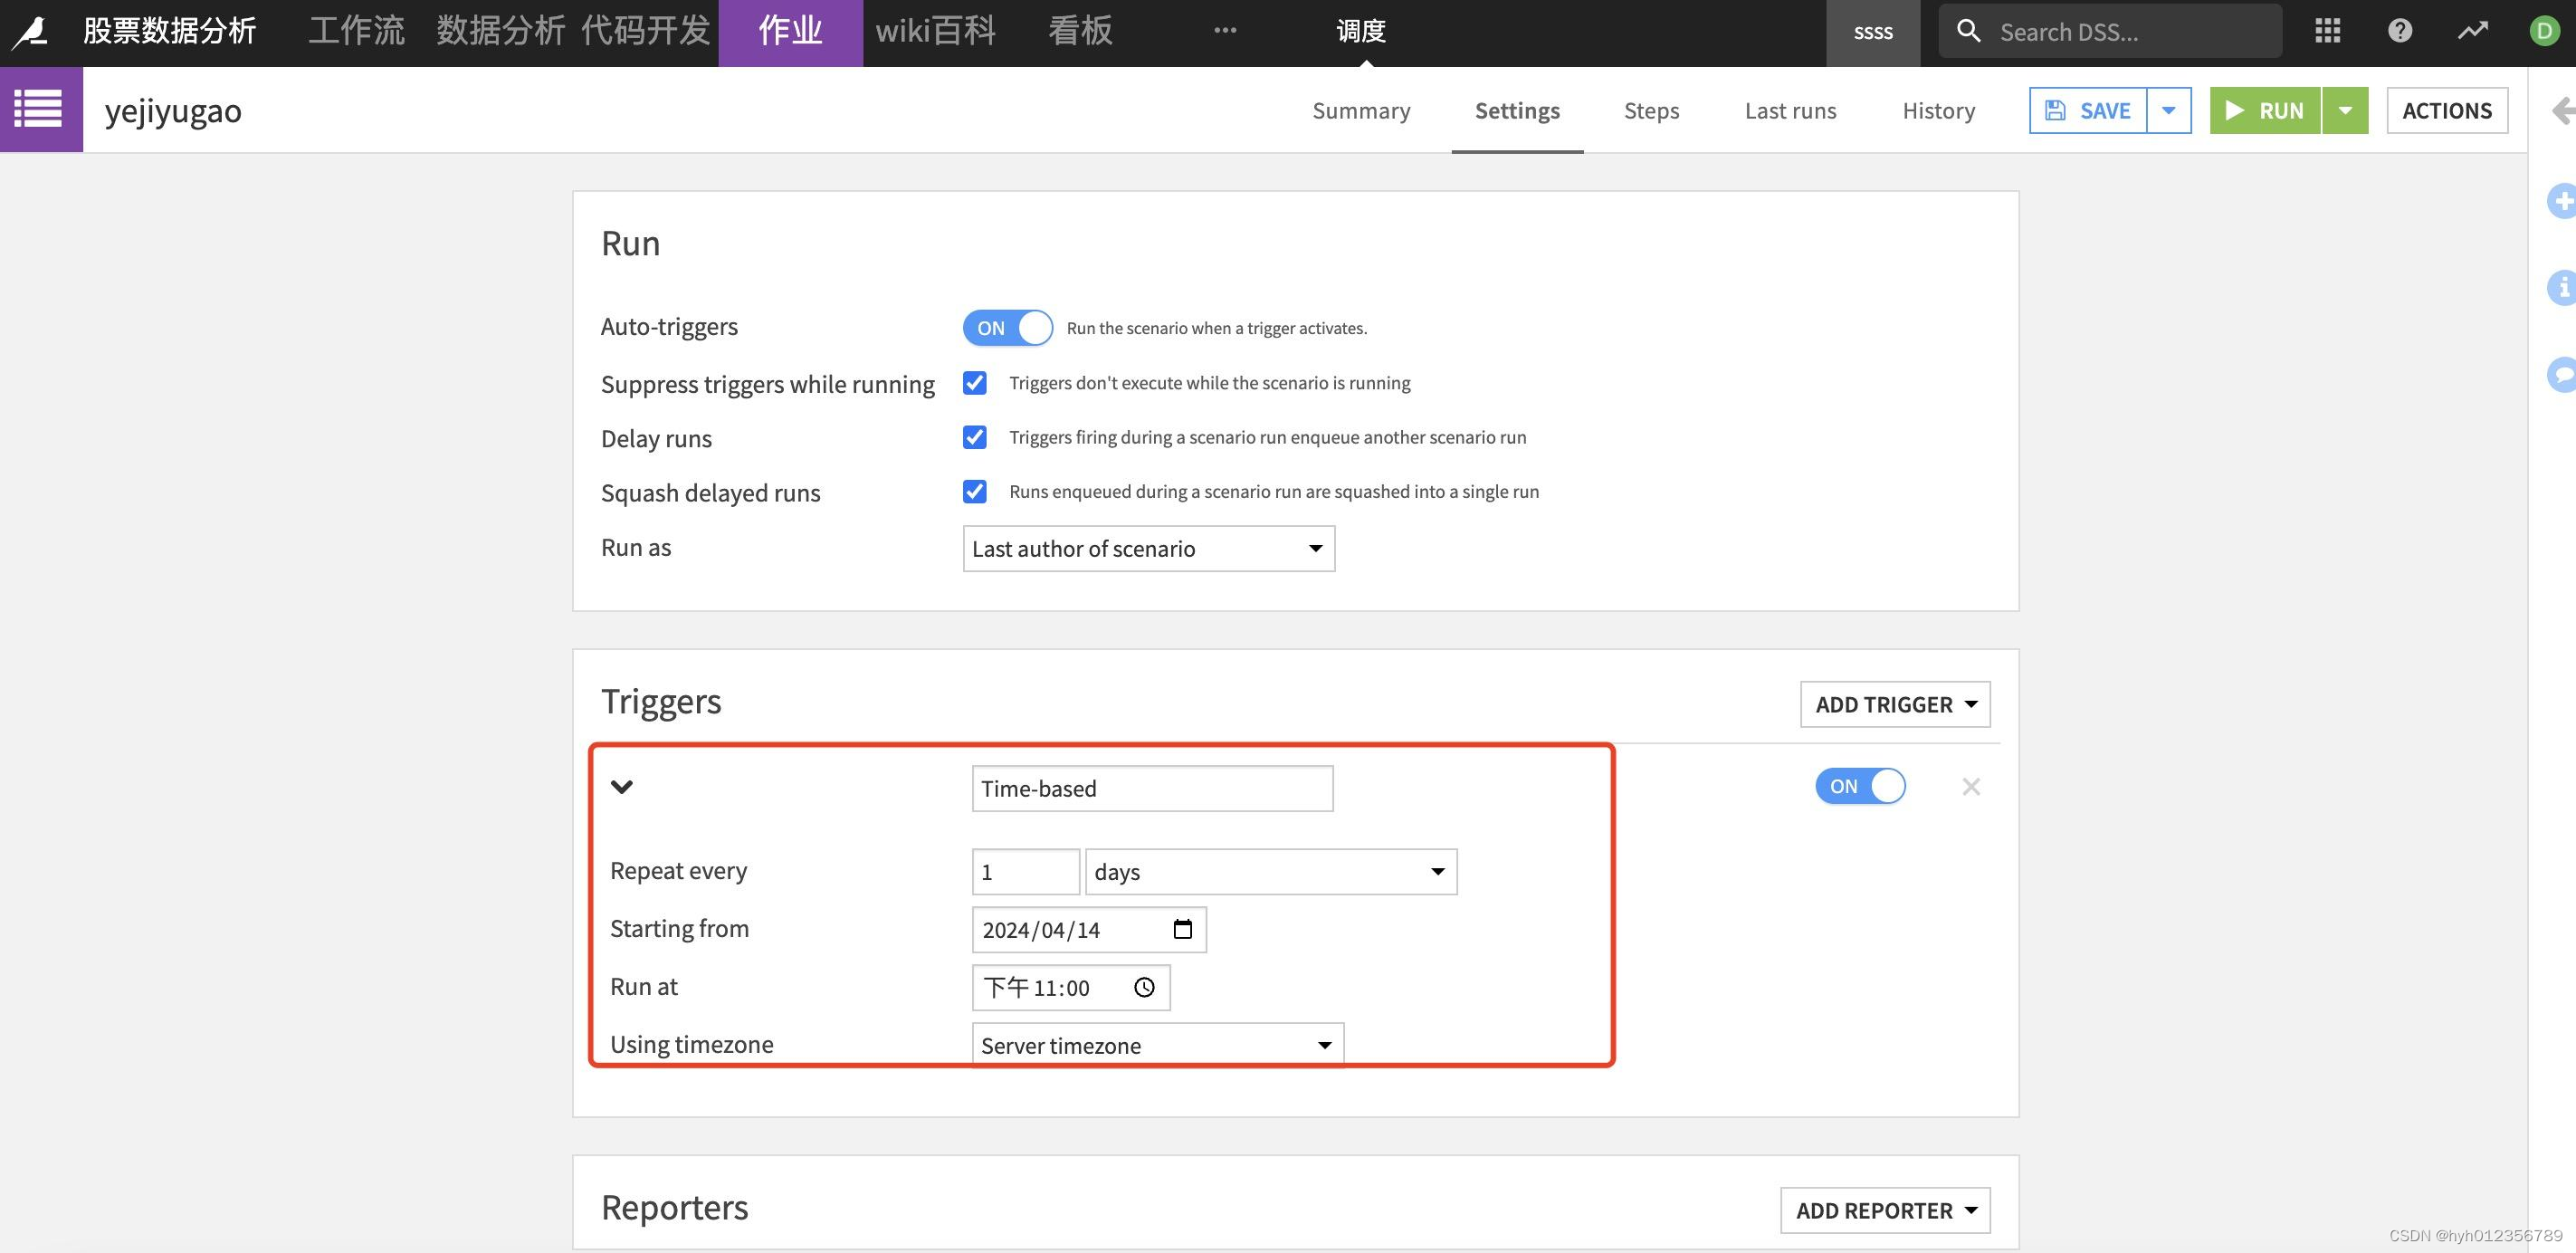Image resolution: width=2576 pixels, height=1253 pixels.
Task: Uncheck the Squash delayed runs checkbox
Action: 974,491
